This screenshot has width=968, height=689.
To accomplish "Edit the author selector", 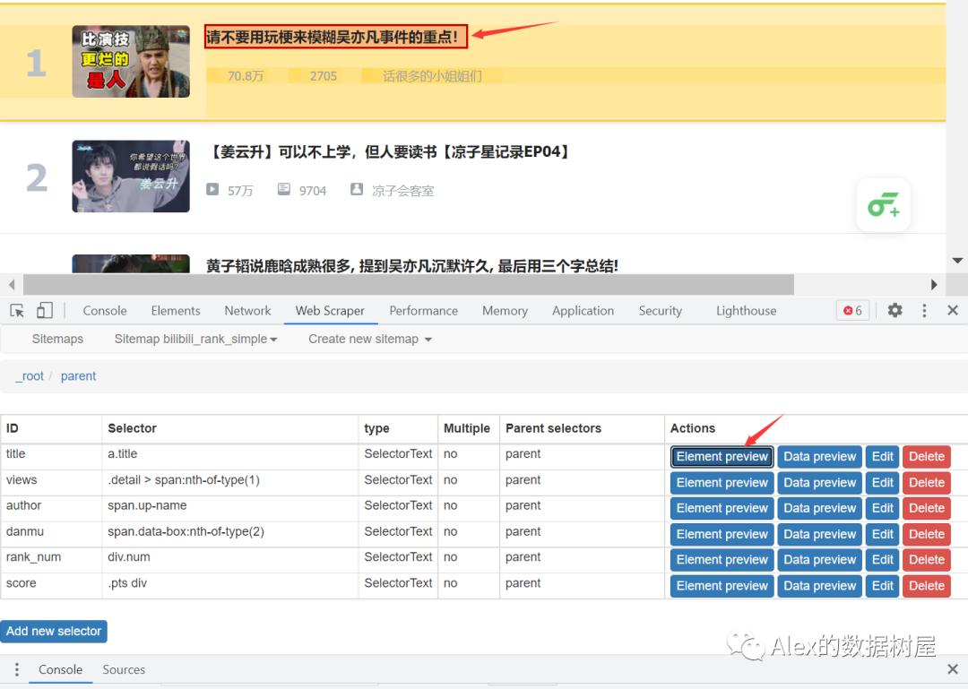I will [x=882, y=508].
